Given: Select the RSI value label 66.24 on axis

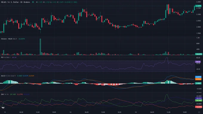Looking at the screenshot, I should click(x=198, y=62).
